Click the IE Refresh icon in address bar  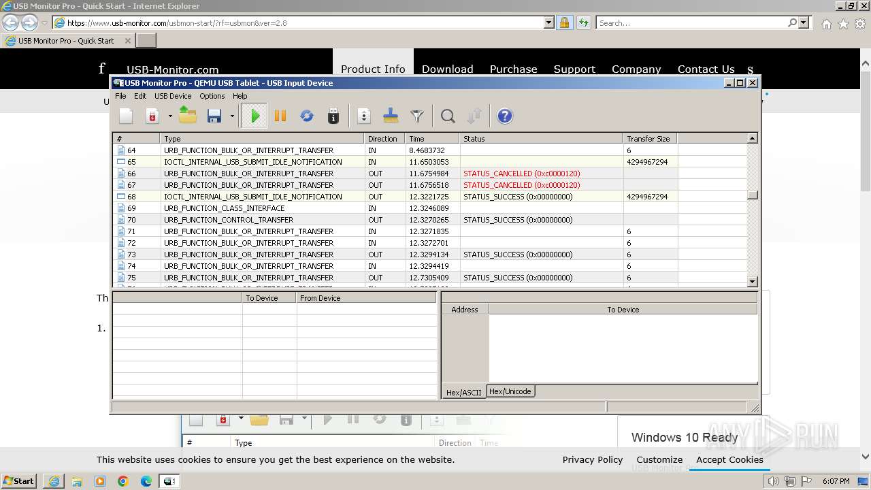click(583, 22)
